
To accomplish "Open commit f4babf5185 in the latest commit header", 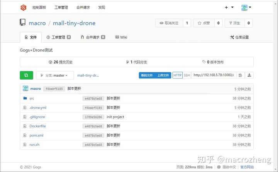I will [54, 89].
